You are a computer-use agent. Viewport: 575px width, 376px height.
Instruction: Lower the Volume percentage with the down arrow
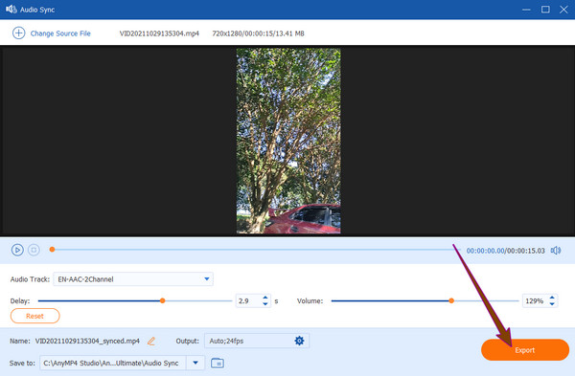tap(552, 304)
